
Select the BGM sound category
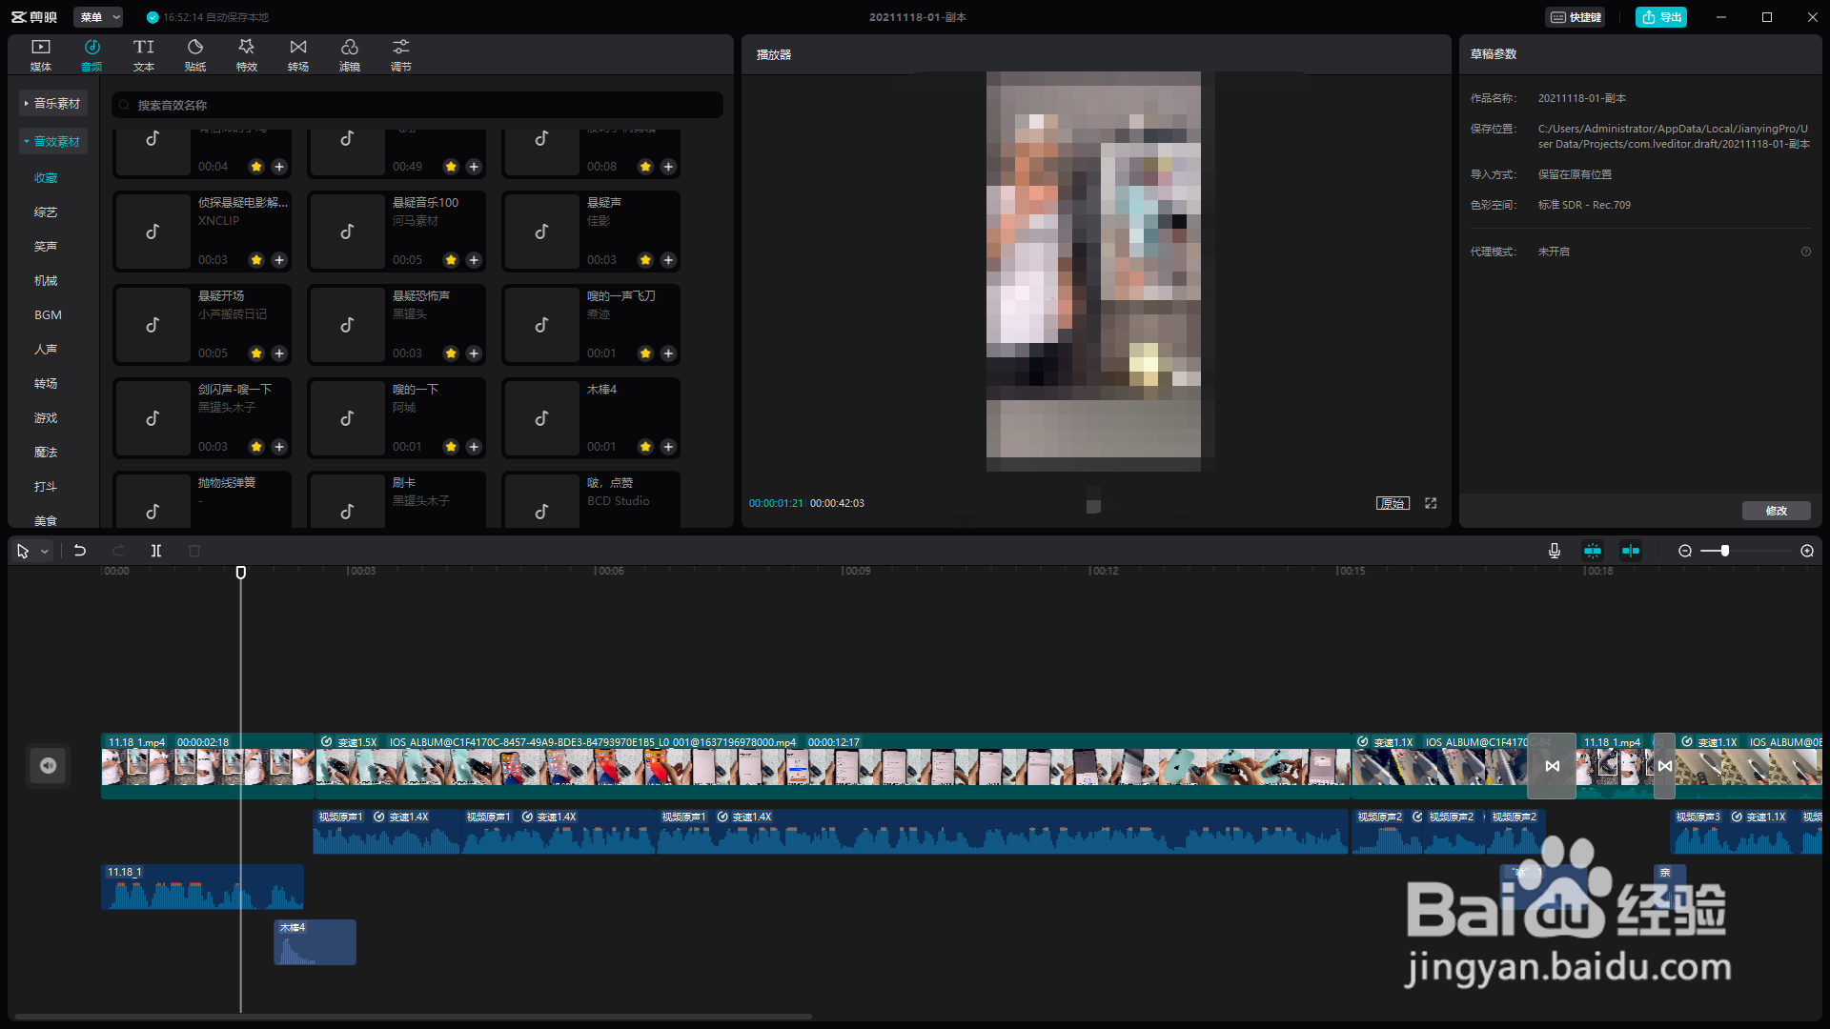(48, 314)
